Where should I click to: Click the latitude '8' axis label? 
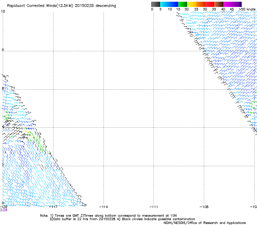tap(3, 50)
